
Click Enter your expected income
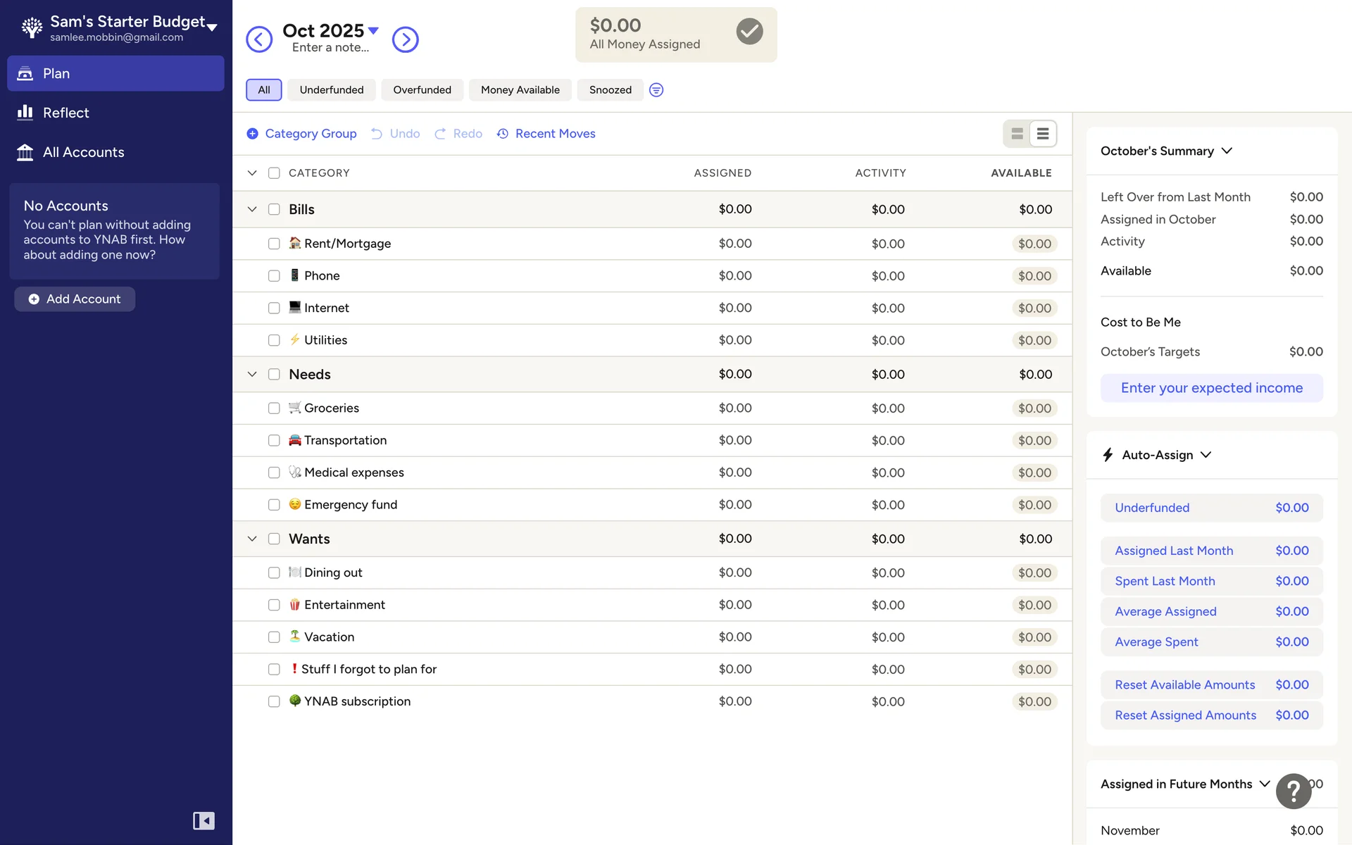tap(1211, 388)
